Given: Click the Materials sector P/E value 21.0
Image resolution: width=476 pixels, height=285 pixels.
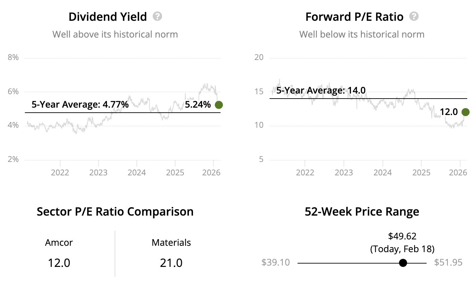Looking at the screenshot, I should pos(171,263).
